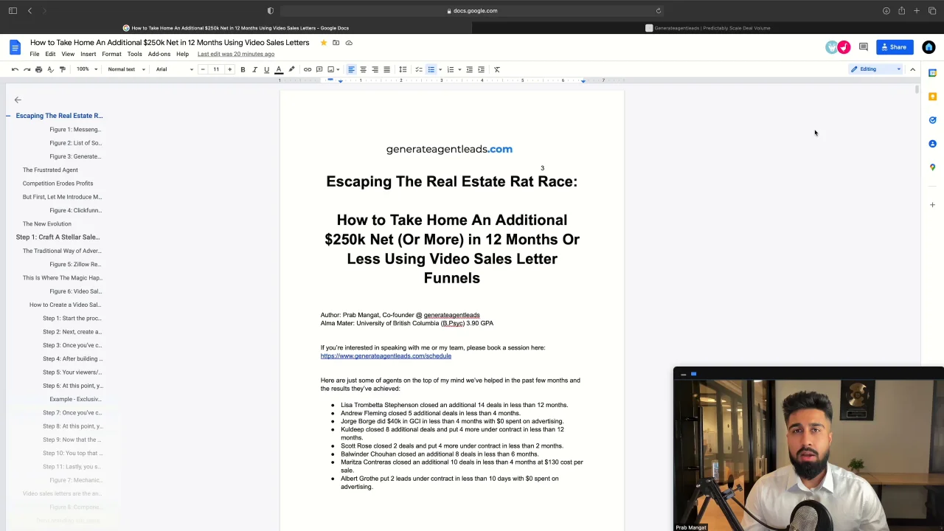Select Left align

click(x=351, y=69)
